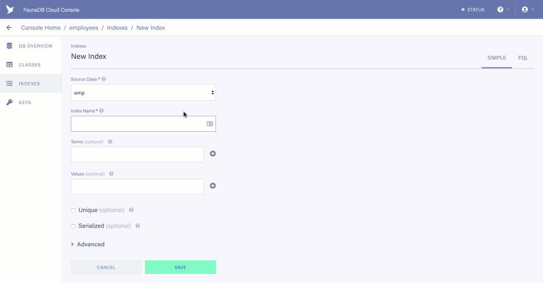Show help for Source Class

(x=104, y=79)
